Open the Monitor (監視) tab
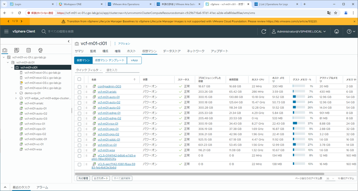Viewport: 358px width, 191px height. (93, 51)
